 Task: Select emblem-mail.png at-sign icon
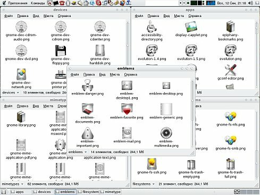tap(127, 133)
